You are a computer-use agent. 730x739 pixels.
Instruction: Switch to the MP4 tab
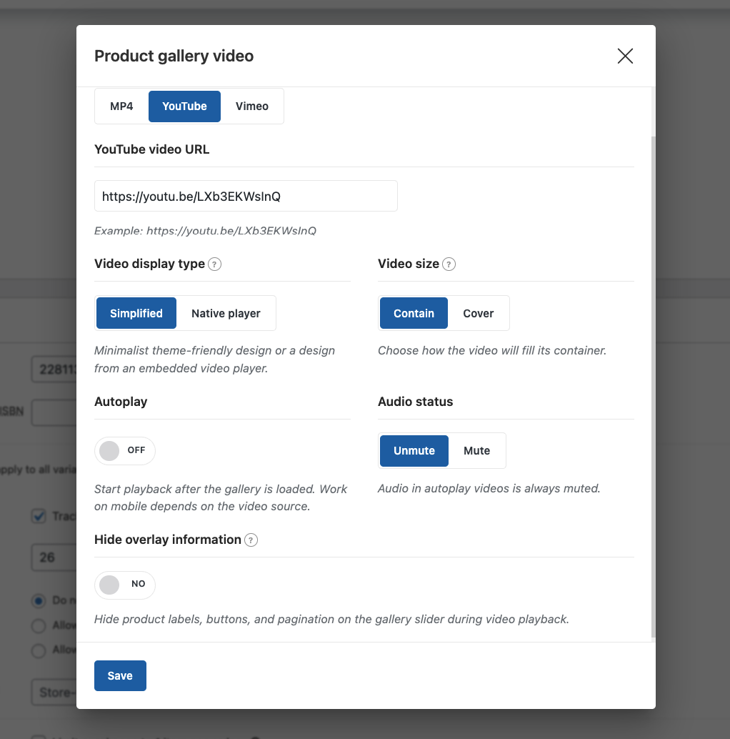121,106
